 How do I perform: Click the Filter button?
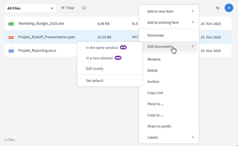pyautogui.click(x=68, y=8)
